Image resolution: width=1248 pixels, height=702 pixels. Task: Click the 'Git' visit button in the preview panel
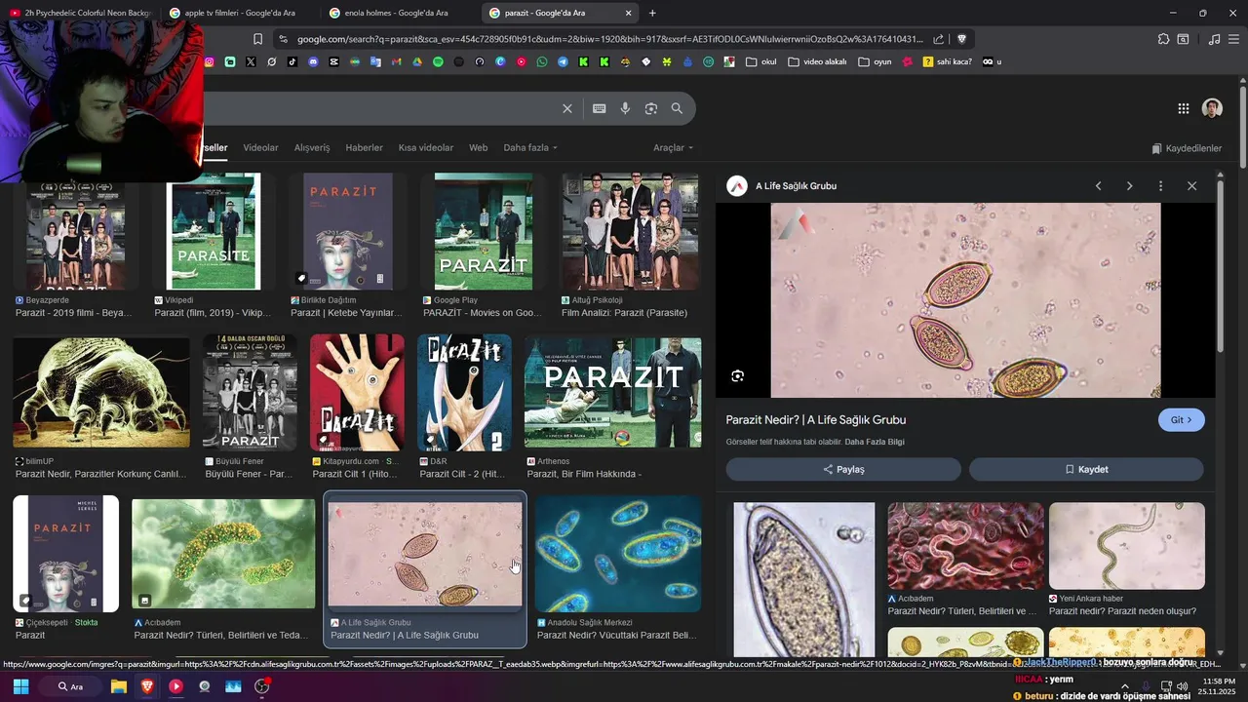click(x=1181, y=420)
